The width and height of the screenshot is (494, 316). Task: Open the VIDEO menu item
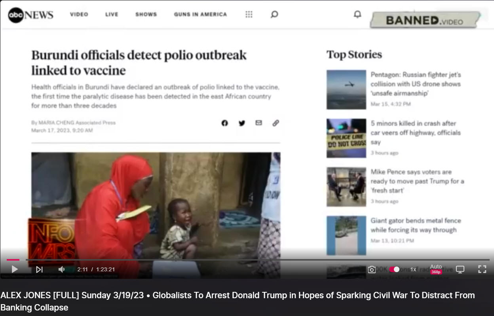(79, 14)
